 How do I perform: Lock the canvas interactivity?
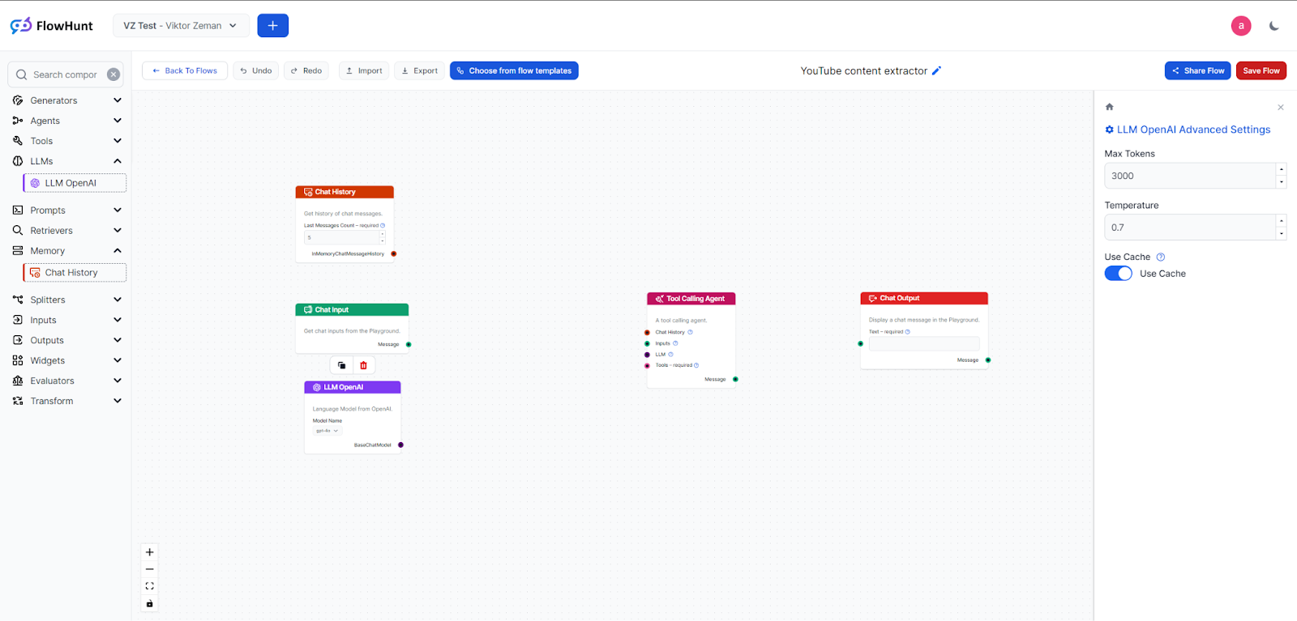pos(149,604)
